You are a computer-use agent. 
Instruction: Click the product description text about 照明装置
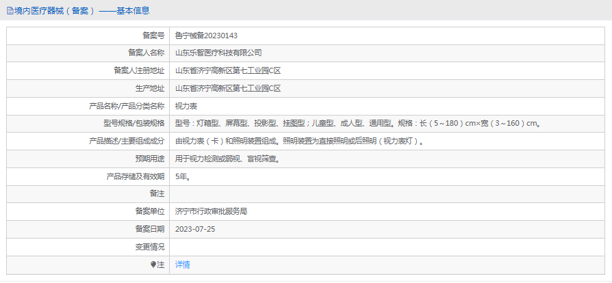[x=300, y=141]
